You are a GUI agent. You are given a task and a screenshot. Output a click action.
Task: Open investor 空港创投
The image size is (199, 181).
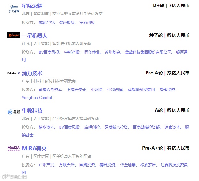87,22
